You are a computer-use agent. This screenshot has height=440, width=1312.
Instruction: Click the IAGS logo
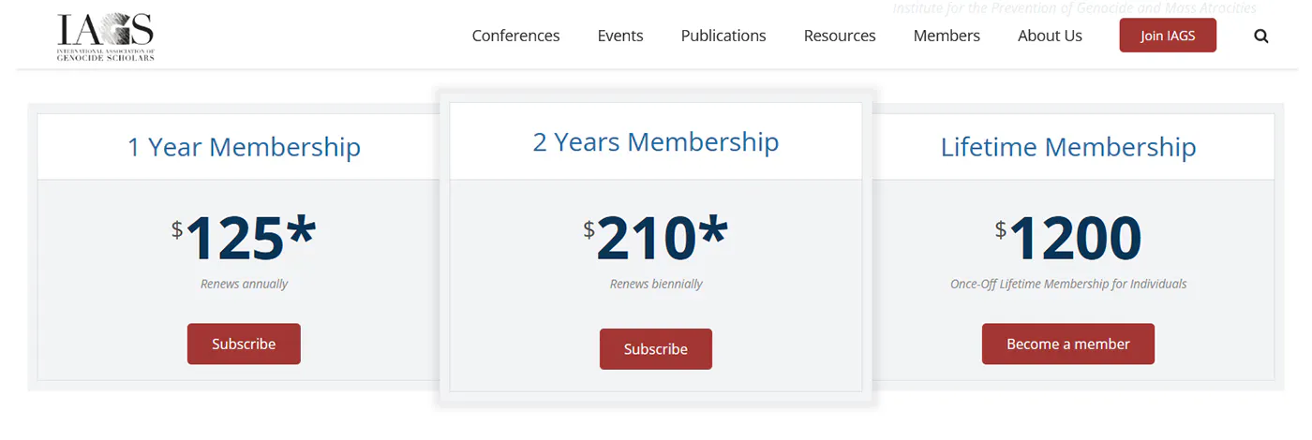click(x=105, y=37)
